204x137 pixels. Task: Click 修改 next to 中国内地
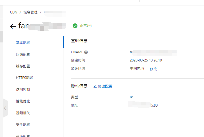(153, 69)
